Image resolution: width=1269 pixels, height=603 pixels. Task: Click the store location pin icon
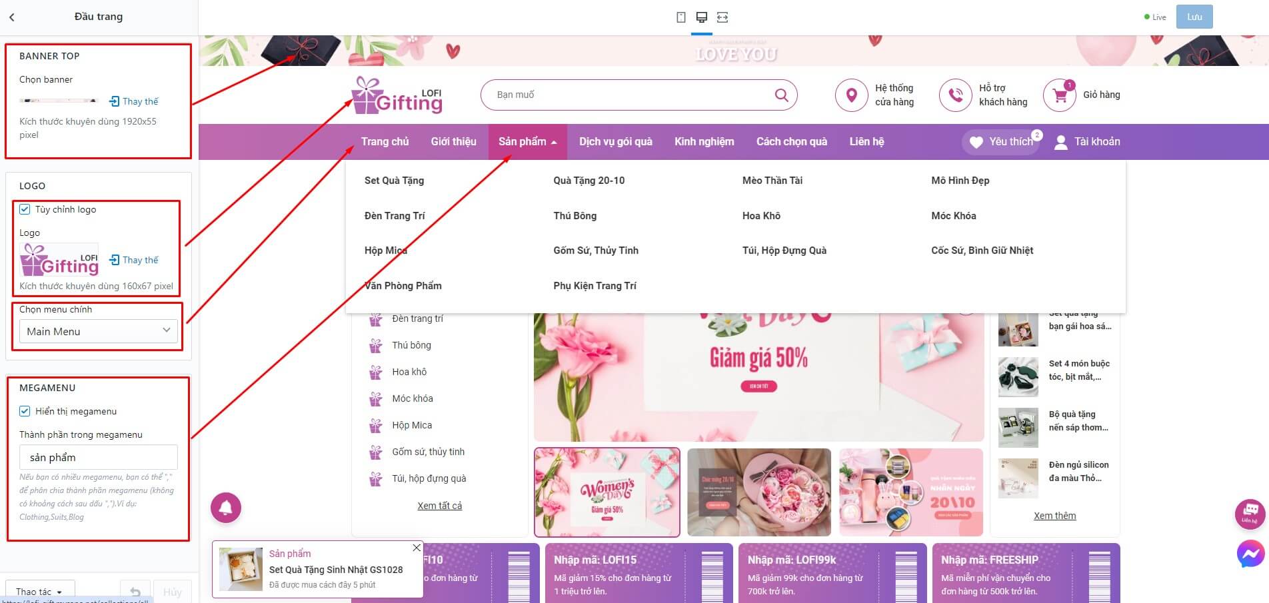click(x=851, y=95)
